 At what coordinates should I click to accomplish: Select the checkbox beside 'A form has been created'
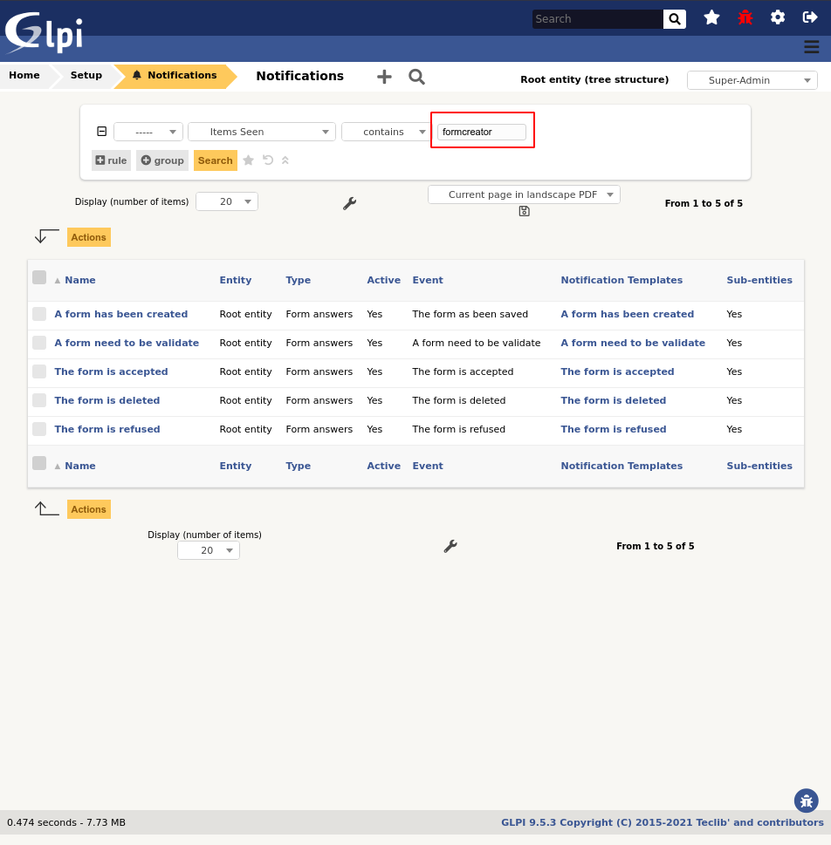click(39, 314)
